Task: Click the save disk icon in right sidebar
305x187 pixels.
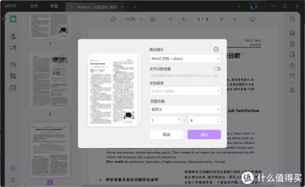Action: click(x=292, y=90)
